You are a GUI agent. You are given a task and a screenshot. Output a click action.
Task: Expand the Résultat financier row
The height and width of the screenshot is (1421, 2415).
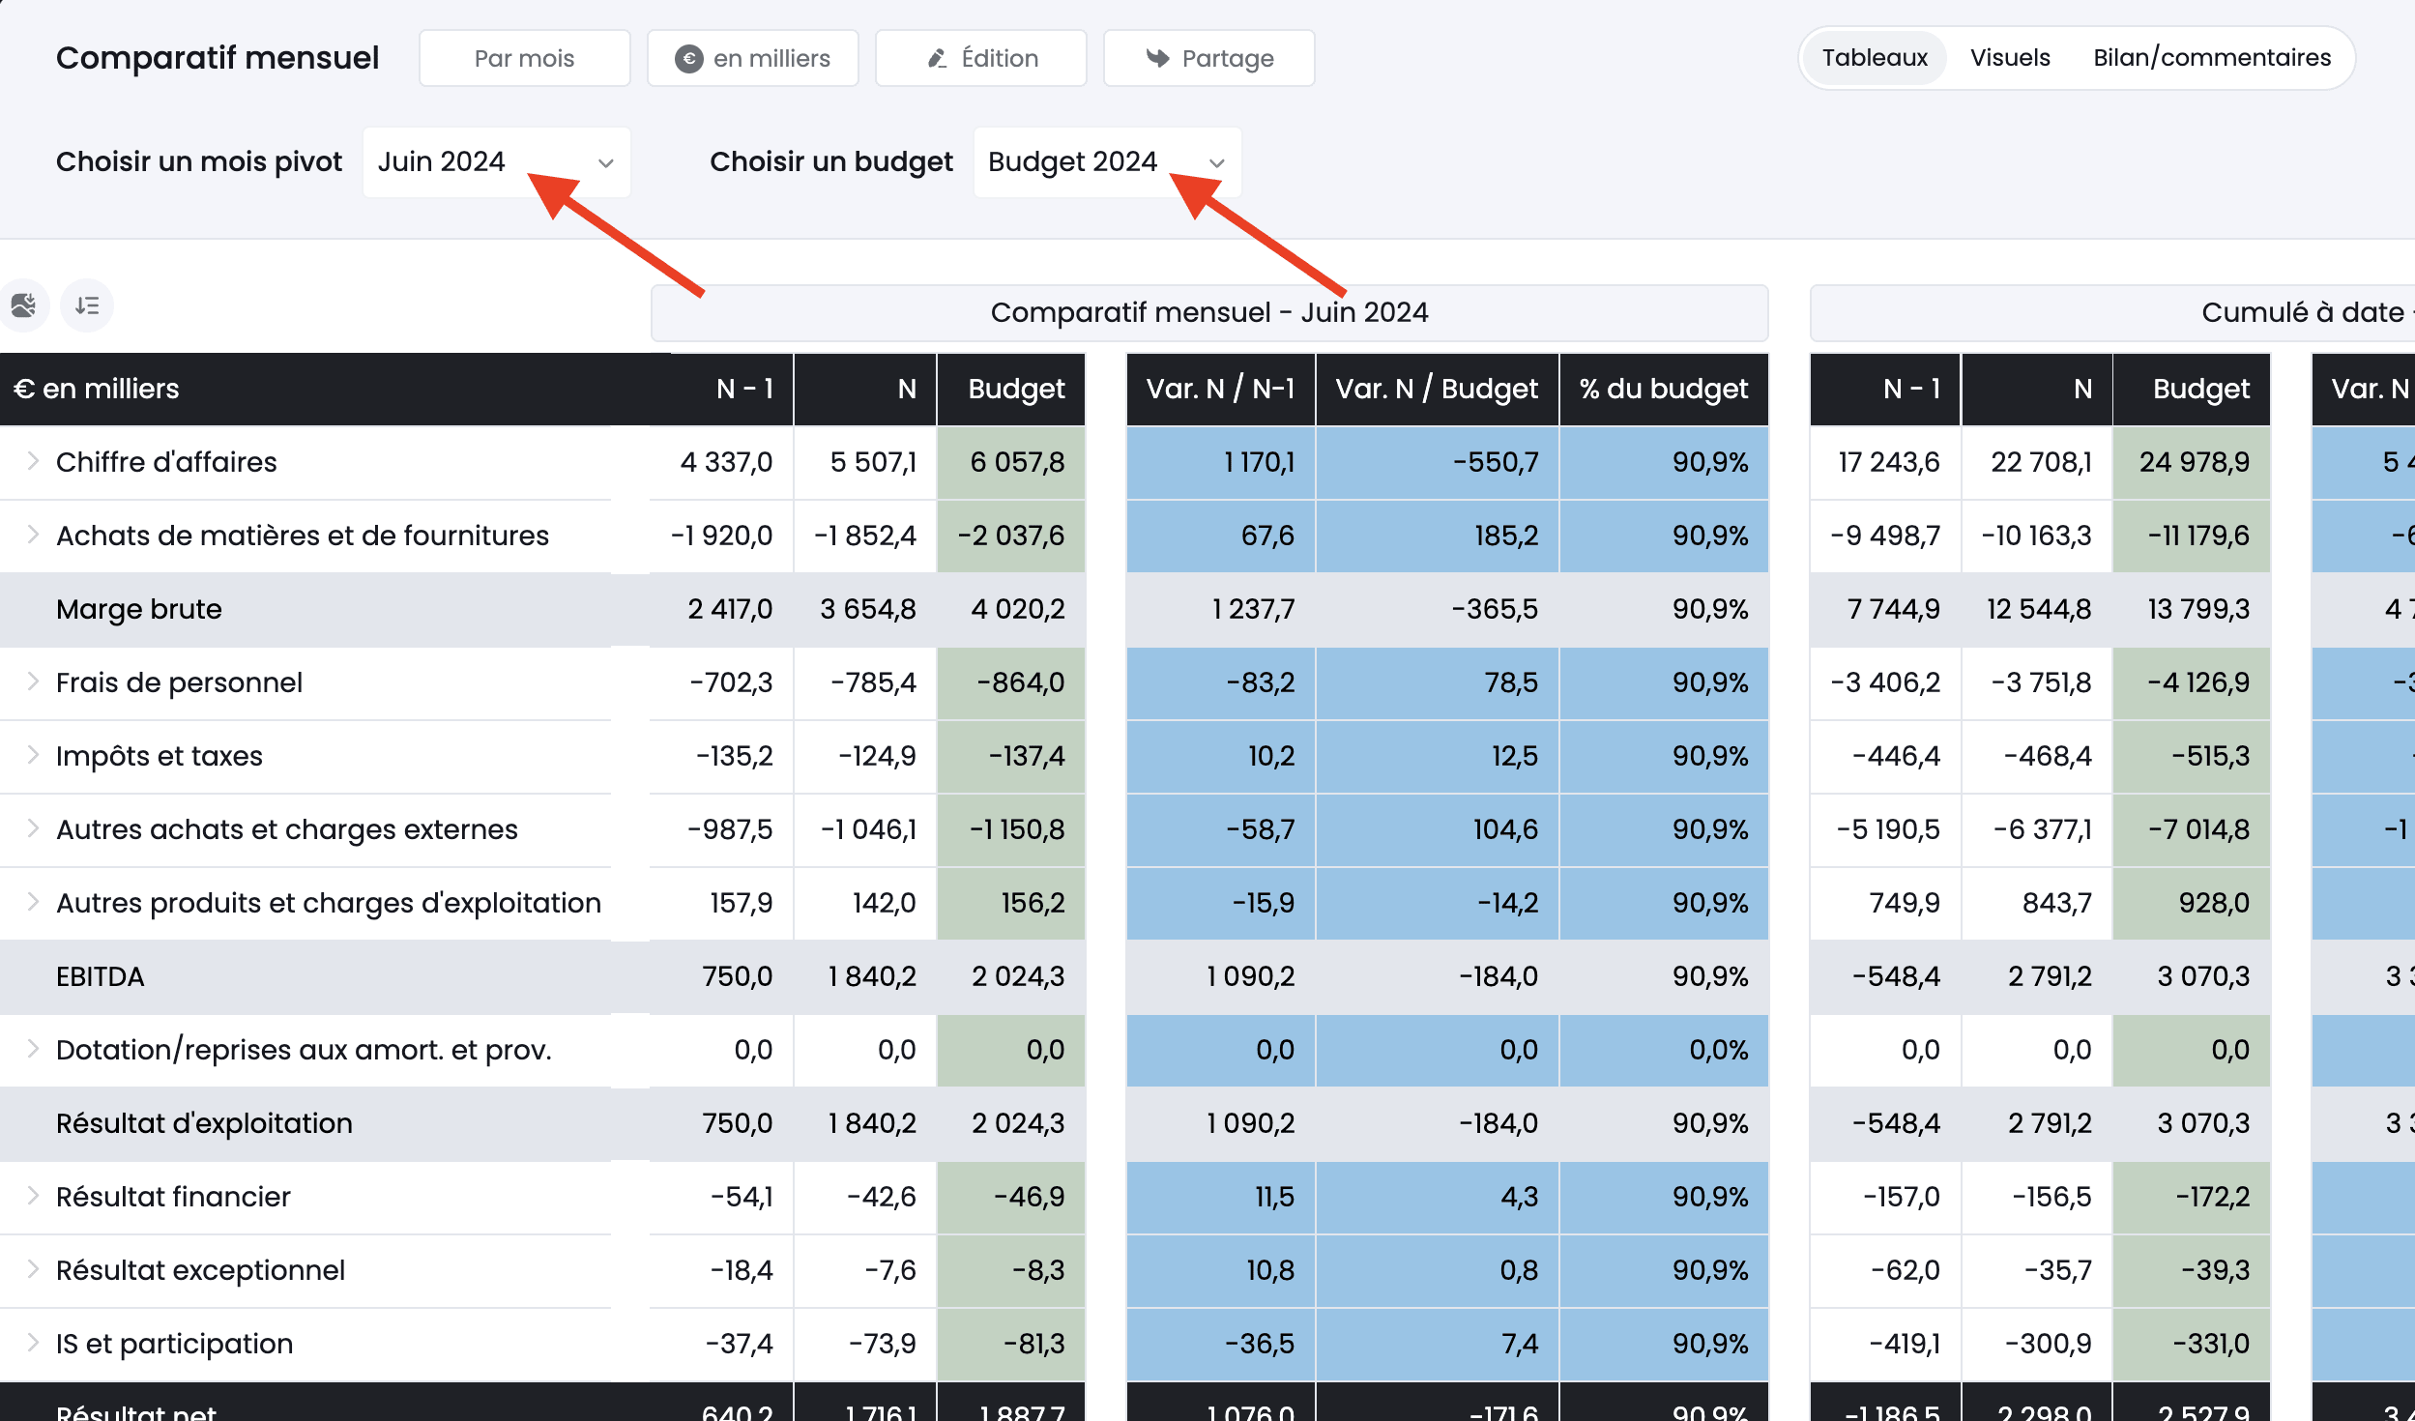pos(33,1196)
